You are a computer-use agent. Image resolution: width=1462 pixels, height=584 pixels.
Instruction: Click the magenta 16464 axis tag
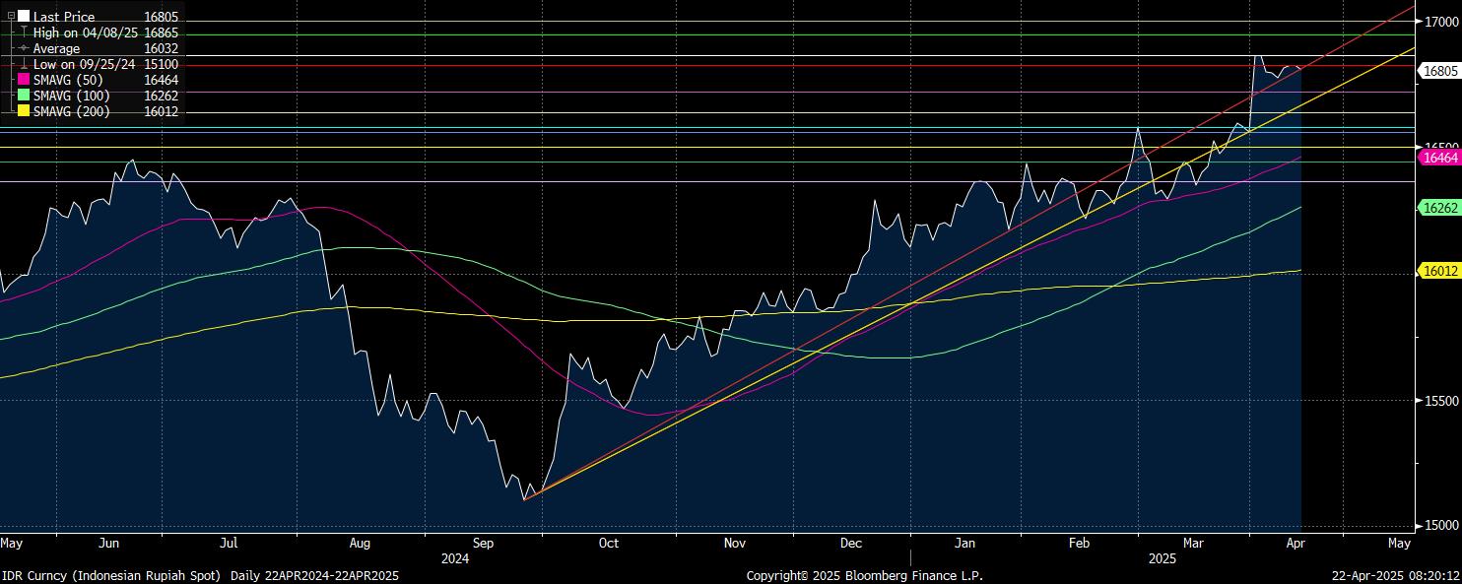pos(1439,158)
